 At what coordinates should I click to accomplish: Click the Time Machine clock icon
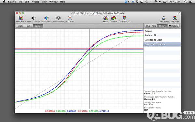pos(147,2)
